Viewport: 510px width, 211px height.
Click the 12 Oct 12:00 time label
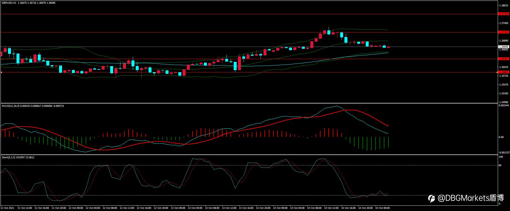(x=127, y=208)
